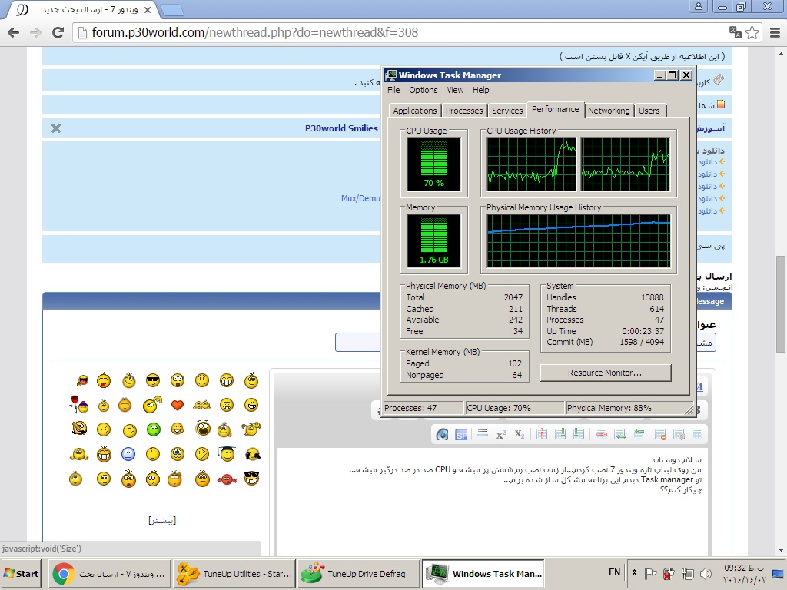This screenshot has height=590, width=787.
Task: Dismiss the P30world Smilies notice with X
Action: click(56, 128)
